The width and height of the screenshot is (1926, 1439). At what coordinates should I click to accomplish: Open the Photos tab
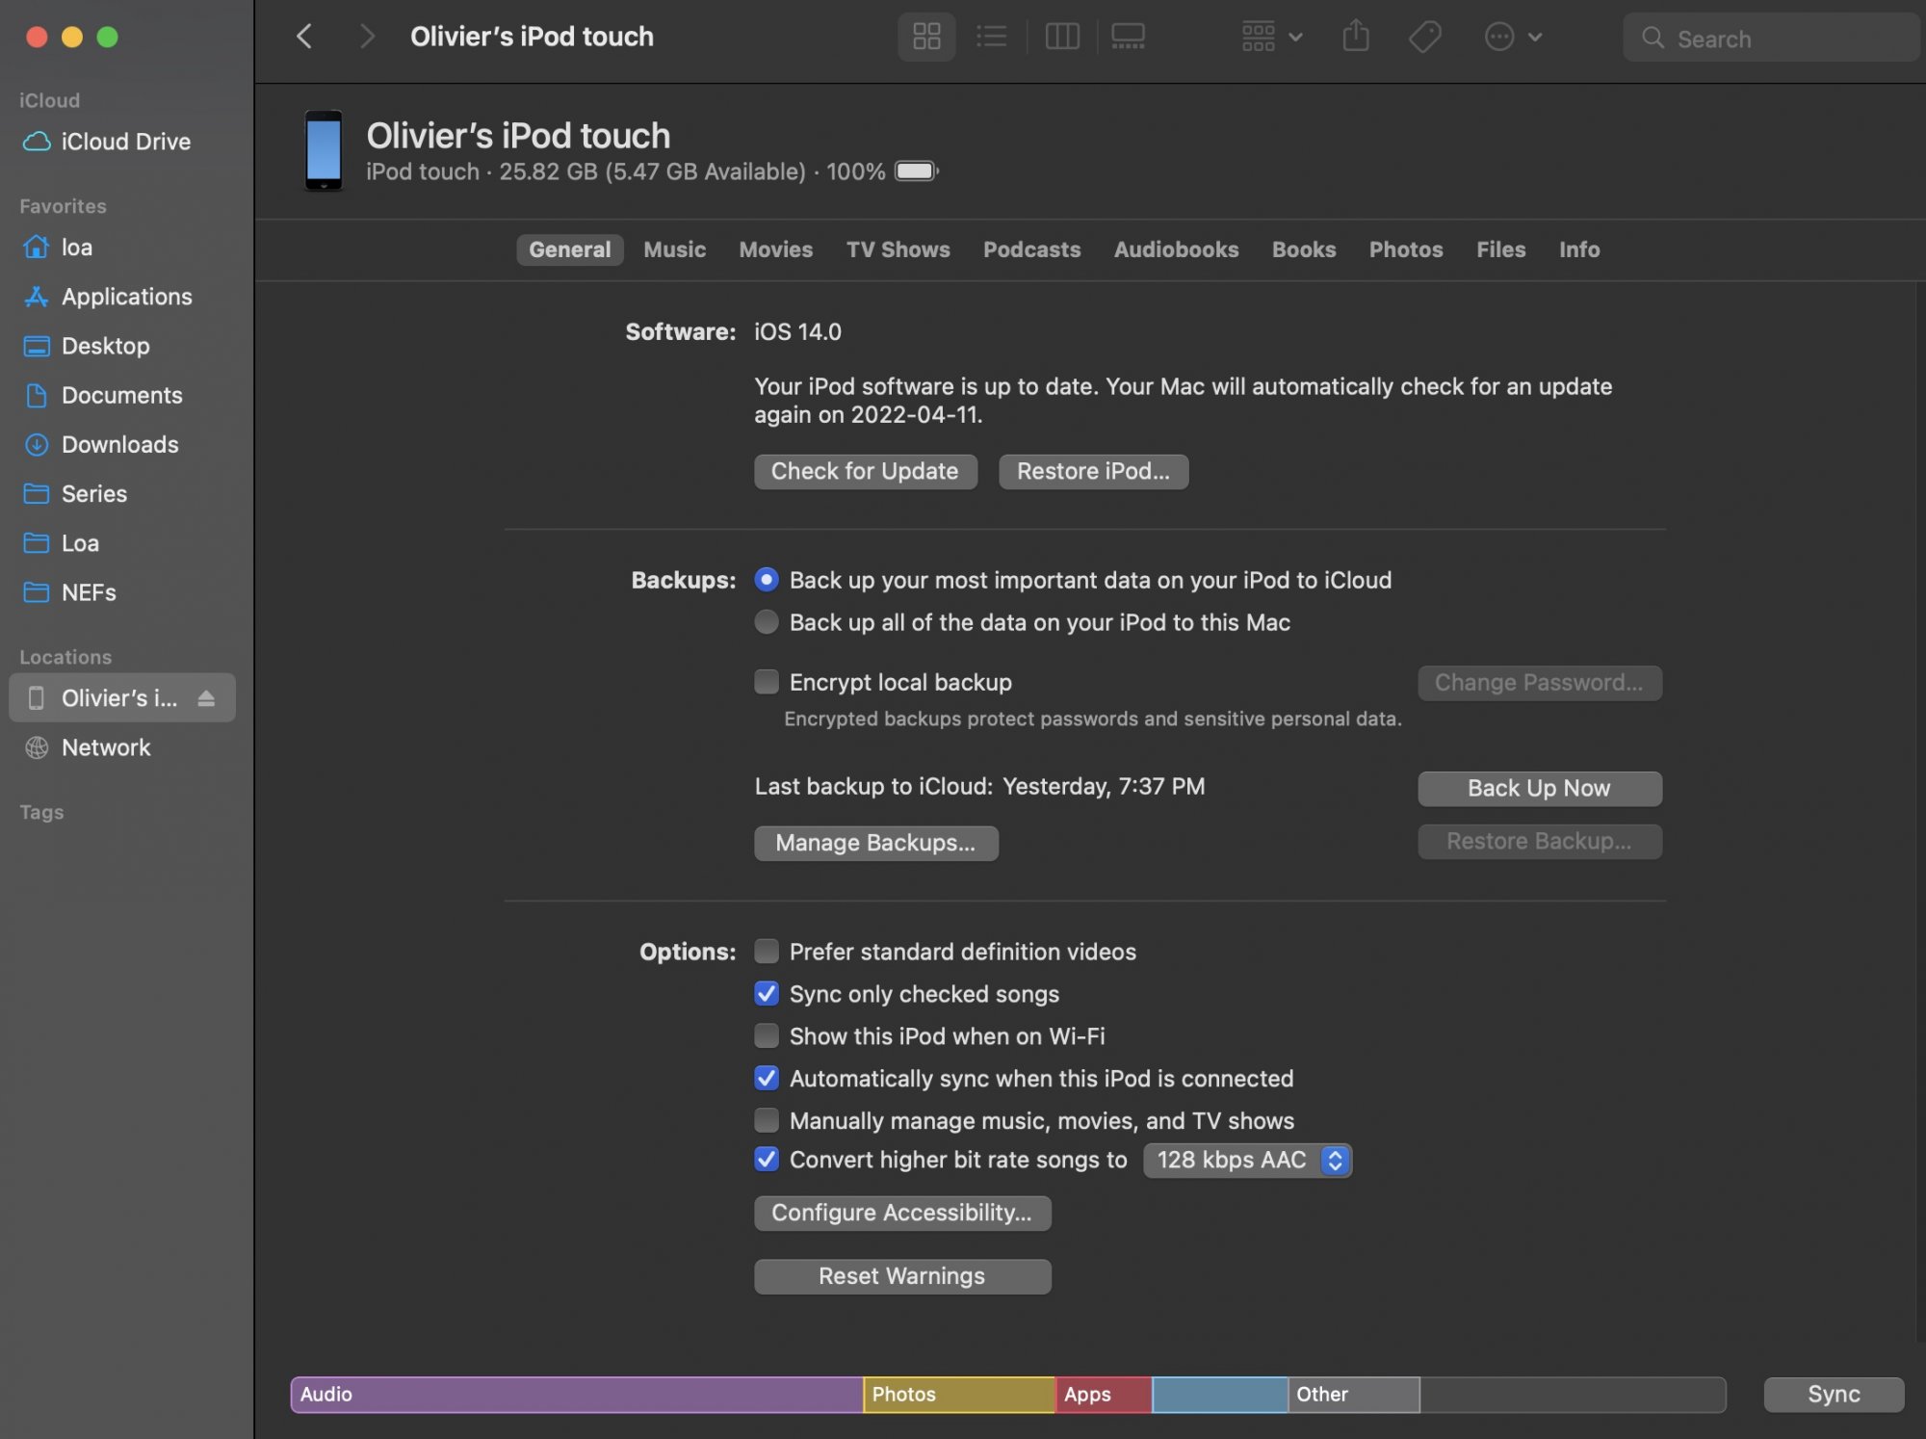(x=1405, y=250)
